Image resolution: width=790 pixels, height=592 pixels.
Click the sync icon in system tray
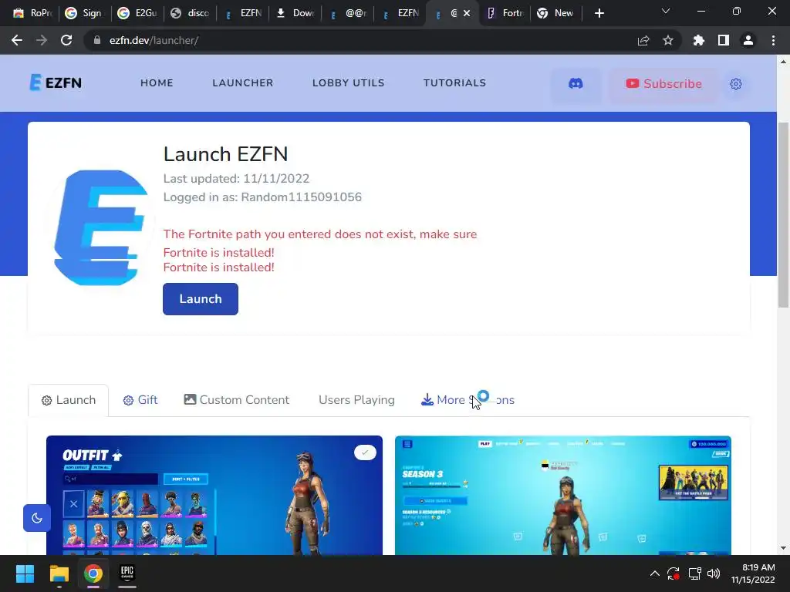[674, 573]
